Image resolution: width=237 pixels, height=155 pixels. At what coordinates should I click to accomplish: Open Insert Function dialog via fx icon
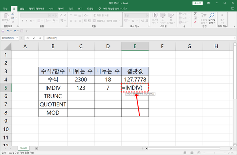pyautogui.click(x=40, y=38)
